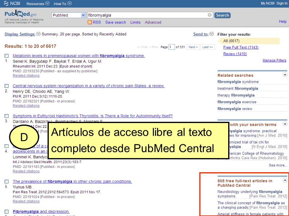Tick checkbox for Melatonin levels article
This screenshot has width=289, height=216.
[7, 56]
